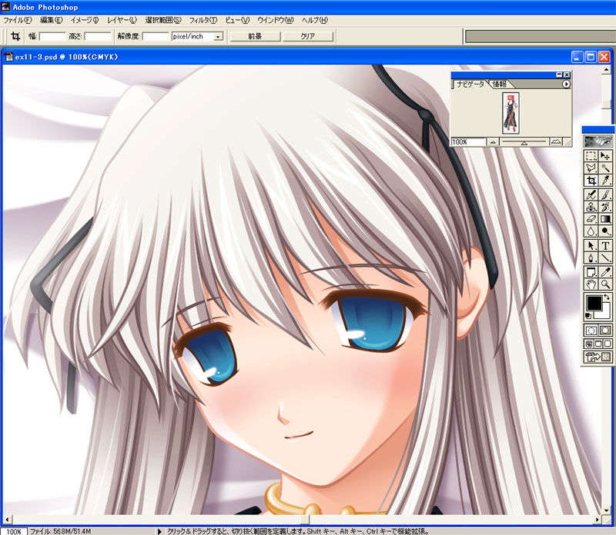Select the Zoom tool
The width and height of the screenshot is (616, 535).
(605, 284)
